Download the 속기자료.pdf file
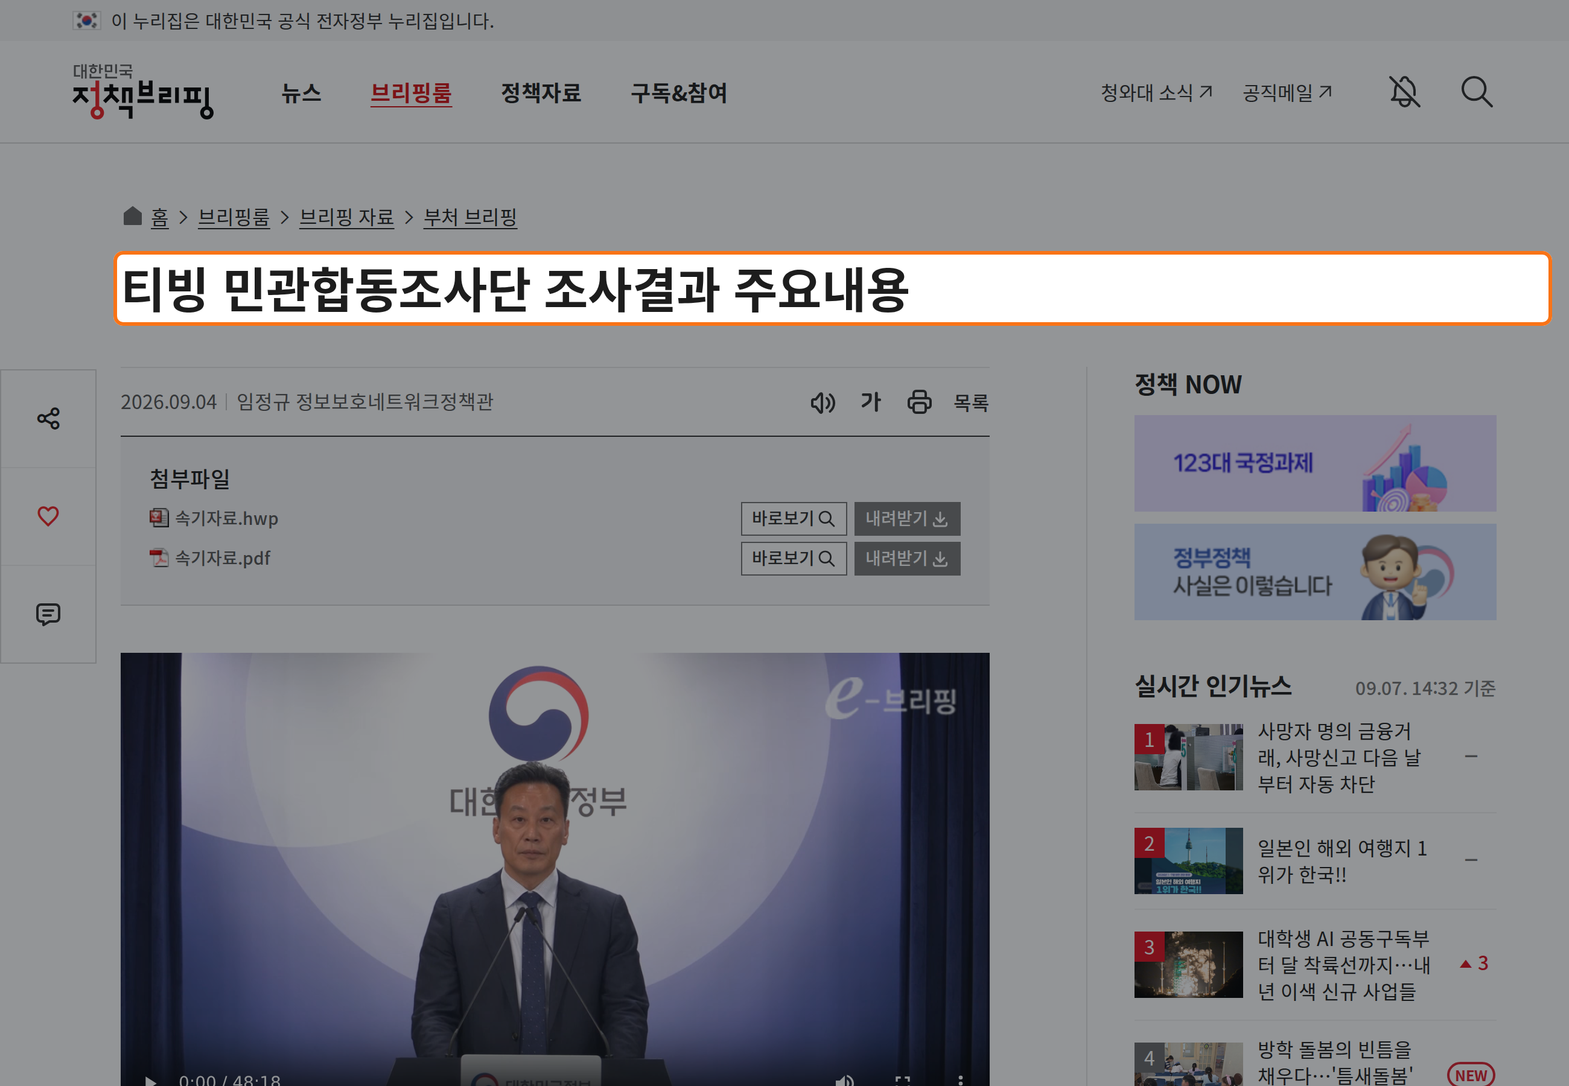Viewport: 1569px width, 1086px height. tap(907, 559)
